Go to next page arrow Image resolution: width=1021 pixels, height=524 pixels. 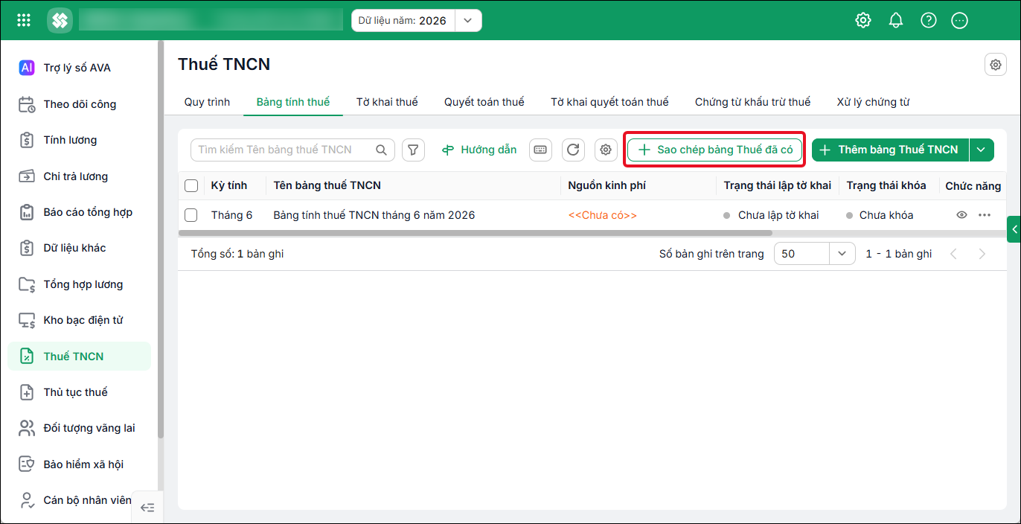pos(982,254)
